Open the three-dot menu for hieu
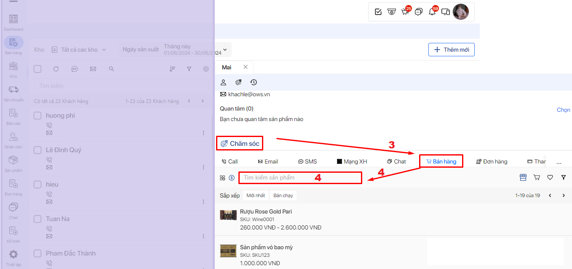 click(203, 202)
